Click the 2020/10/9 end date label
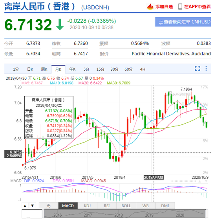 click(x=200, y=177)
